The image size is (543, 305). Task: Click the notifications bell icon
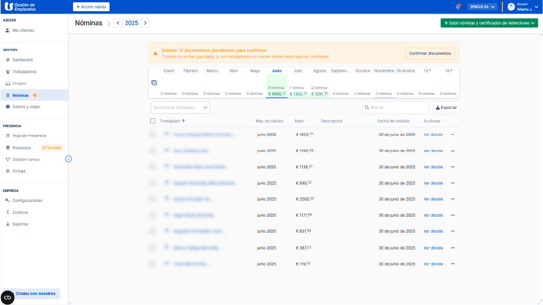458,6
